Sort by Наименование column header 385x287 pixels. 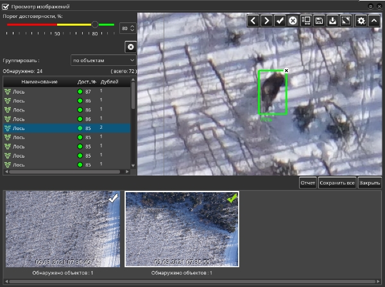tap(39, 81)
